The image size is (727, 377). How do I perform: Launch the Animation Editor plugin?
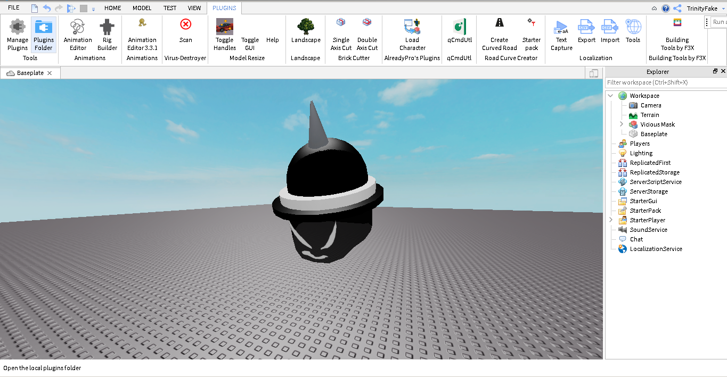(78, 35)
